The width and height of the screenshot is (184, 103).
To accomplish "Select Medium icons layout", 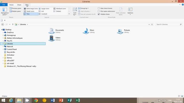I will click(60, 9).
